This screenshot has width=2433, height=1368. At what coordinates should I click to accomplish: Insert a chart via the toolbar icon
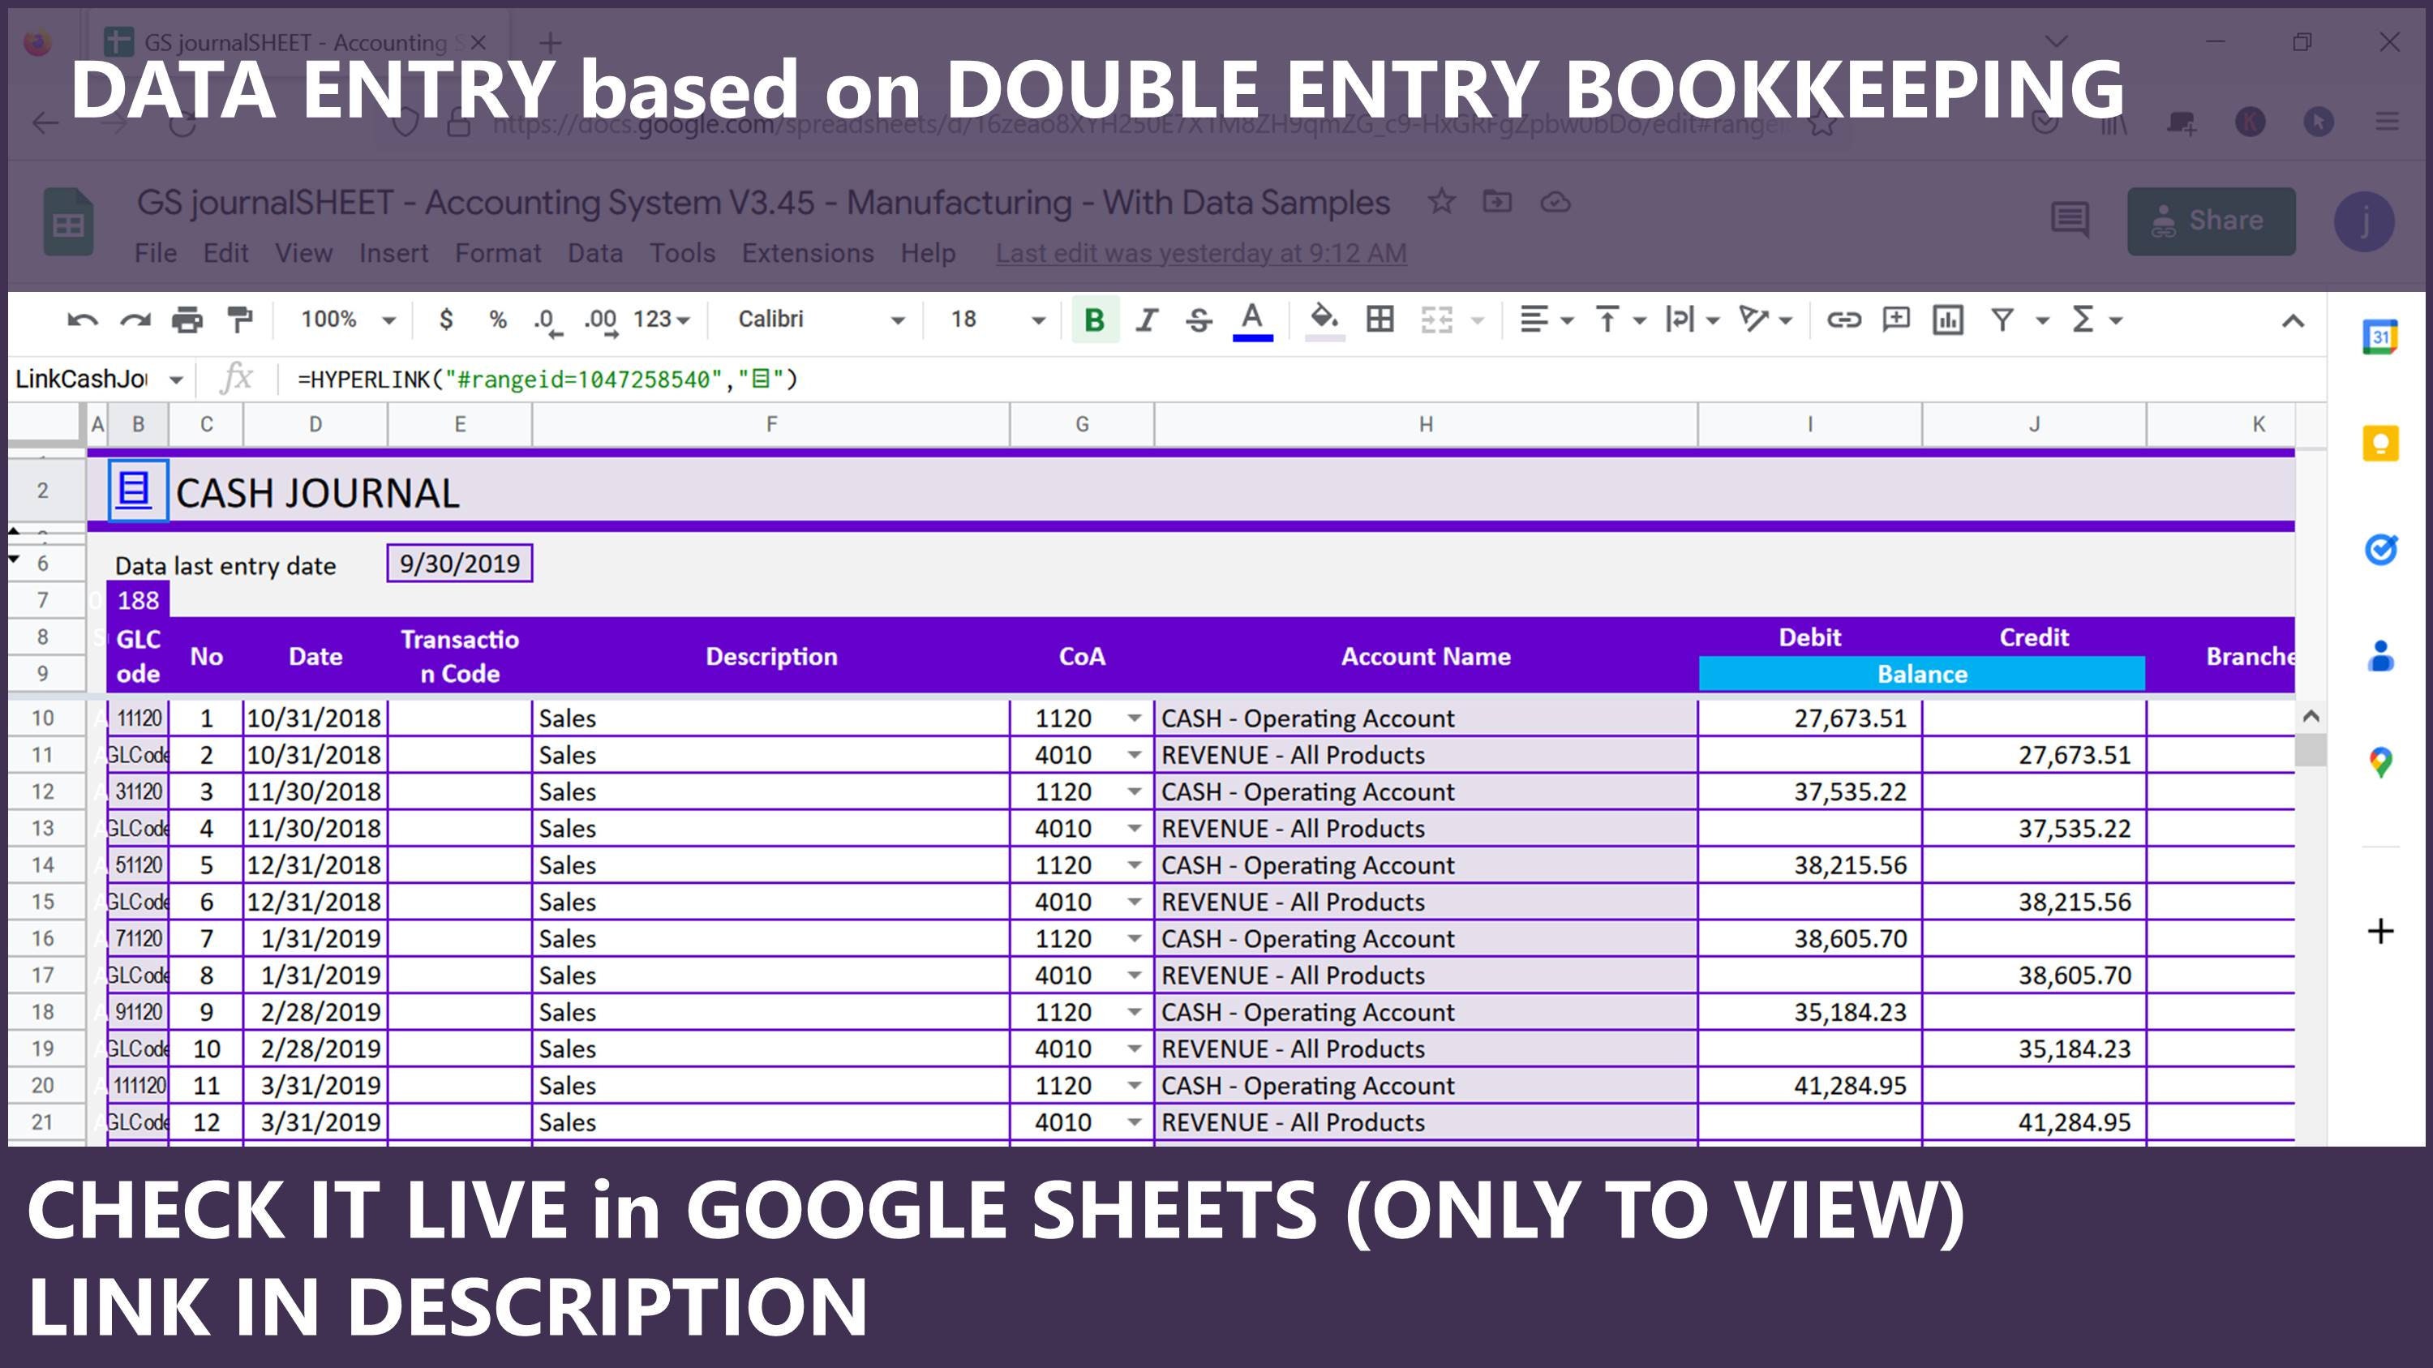[1949, 320]
